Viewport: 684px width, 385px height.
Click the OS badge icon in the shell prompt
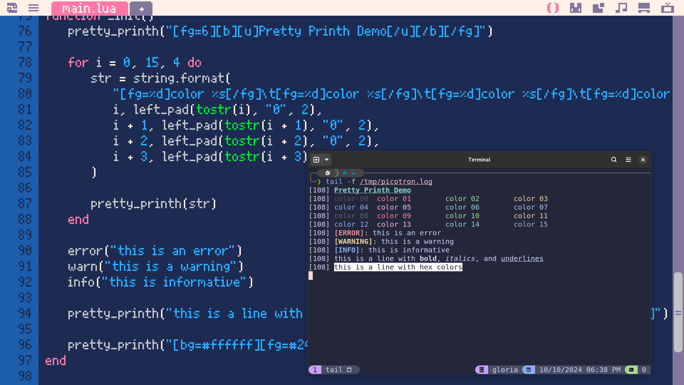tap(327, 173)
